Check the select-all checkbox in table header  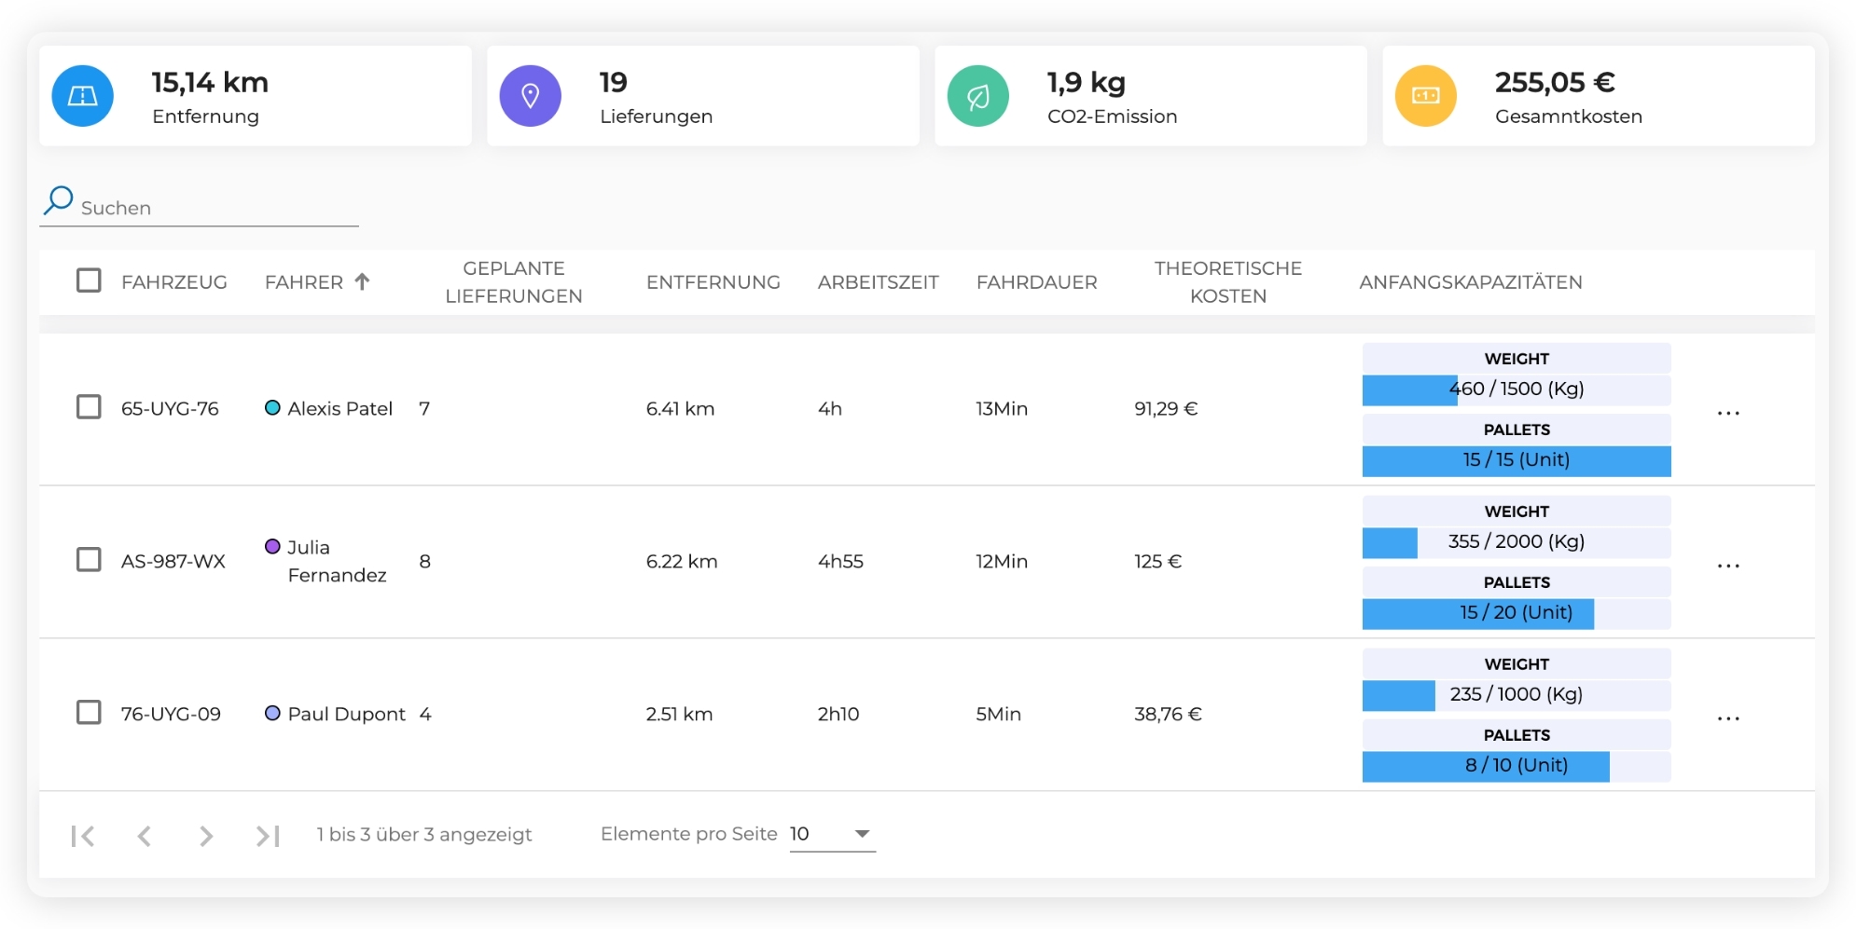point(89,280)
